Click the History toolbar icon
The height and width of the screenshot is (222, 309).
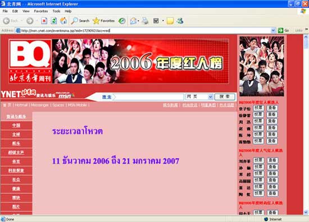tap(122, 21)
